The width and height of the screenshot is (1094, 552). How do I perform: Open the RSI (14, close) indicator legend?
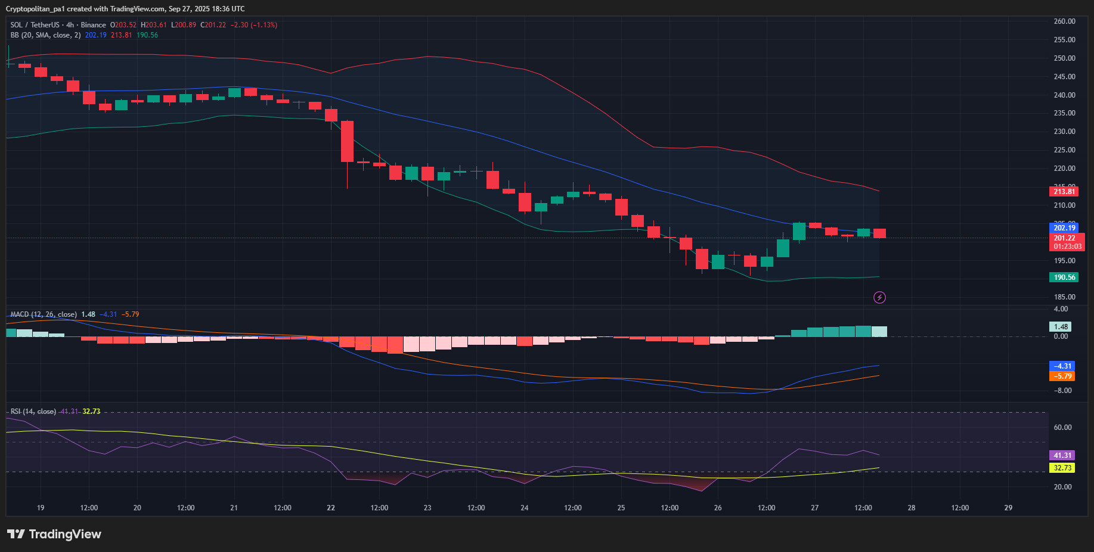click(x=33, y=411)
